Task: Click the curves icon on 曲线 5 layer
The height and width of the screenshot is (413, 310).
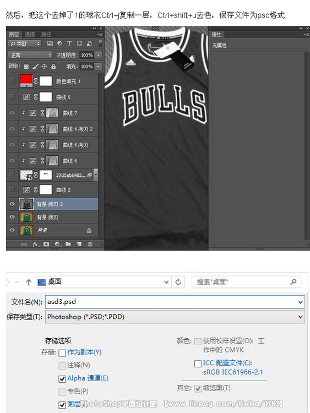Action: pyautogui.click(x=26, y=97)
